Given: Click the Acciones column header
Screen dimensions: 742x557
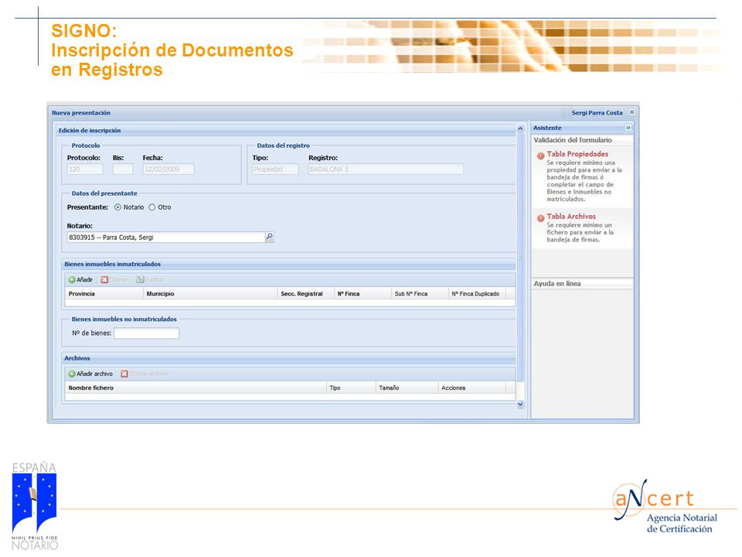Looking at the screenshot, I should point(471,388).
